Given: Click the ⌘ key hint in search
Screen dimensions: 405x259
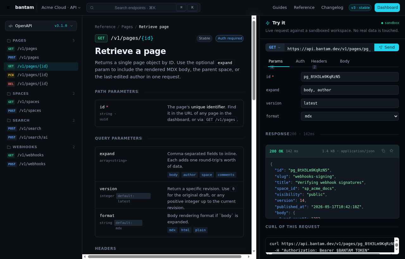Looking at the screenshot, I should (x=181, y=8).
